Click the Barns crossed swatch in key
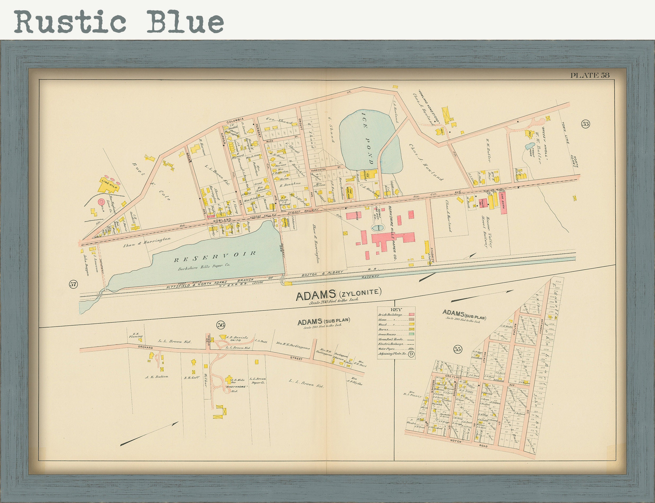 coord(411,329)
